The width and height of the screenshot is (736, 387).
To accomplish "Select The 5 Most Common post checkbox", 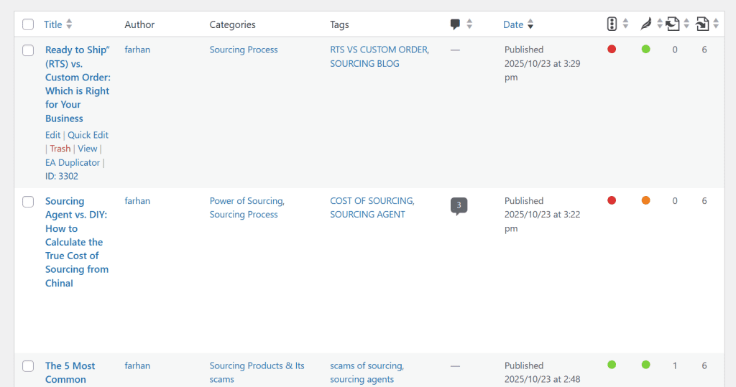I will [x=28, y=366].
